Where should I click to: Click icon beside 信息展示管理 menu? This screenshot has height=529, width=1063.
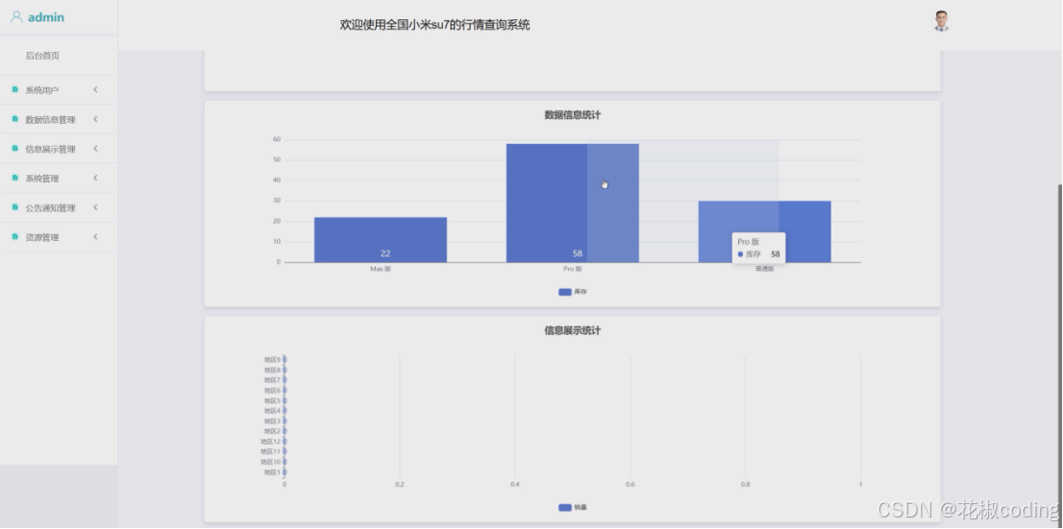point(15,149)
